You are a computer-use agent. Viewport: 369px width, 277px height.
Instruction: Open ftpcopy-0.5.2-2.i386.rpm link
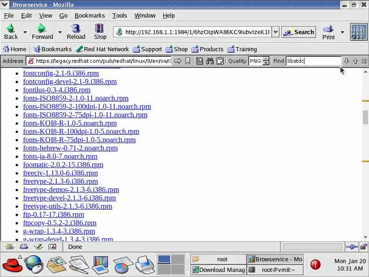(x=60, y=223)
